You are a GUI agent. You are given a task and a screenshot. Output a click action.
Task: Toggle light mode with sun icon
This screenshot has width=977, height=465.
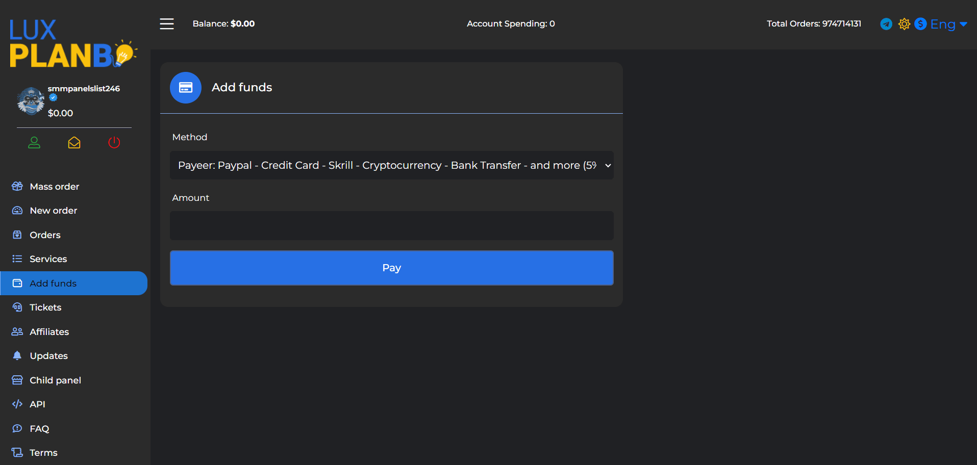pyautogui.click(x=904, y=24)
